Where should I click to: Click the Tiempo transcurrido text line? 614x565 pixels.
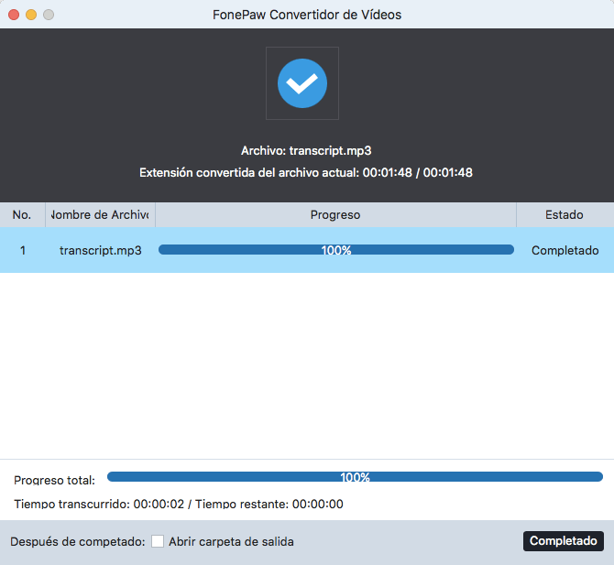(179, 504)
